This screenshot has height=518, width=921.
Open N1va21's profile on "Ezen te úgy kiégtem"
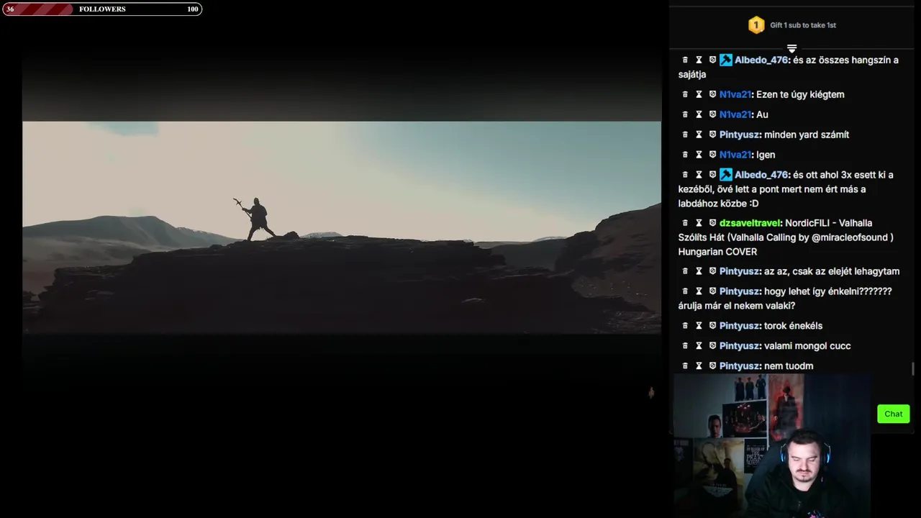pyautogui.click(x=735, y=94)
